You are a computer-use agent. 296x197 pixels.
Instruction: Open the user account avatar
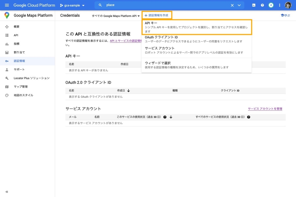[x=288, y=5]
